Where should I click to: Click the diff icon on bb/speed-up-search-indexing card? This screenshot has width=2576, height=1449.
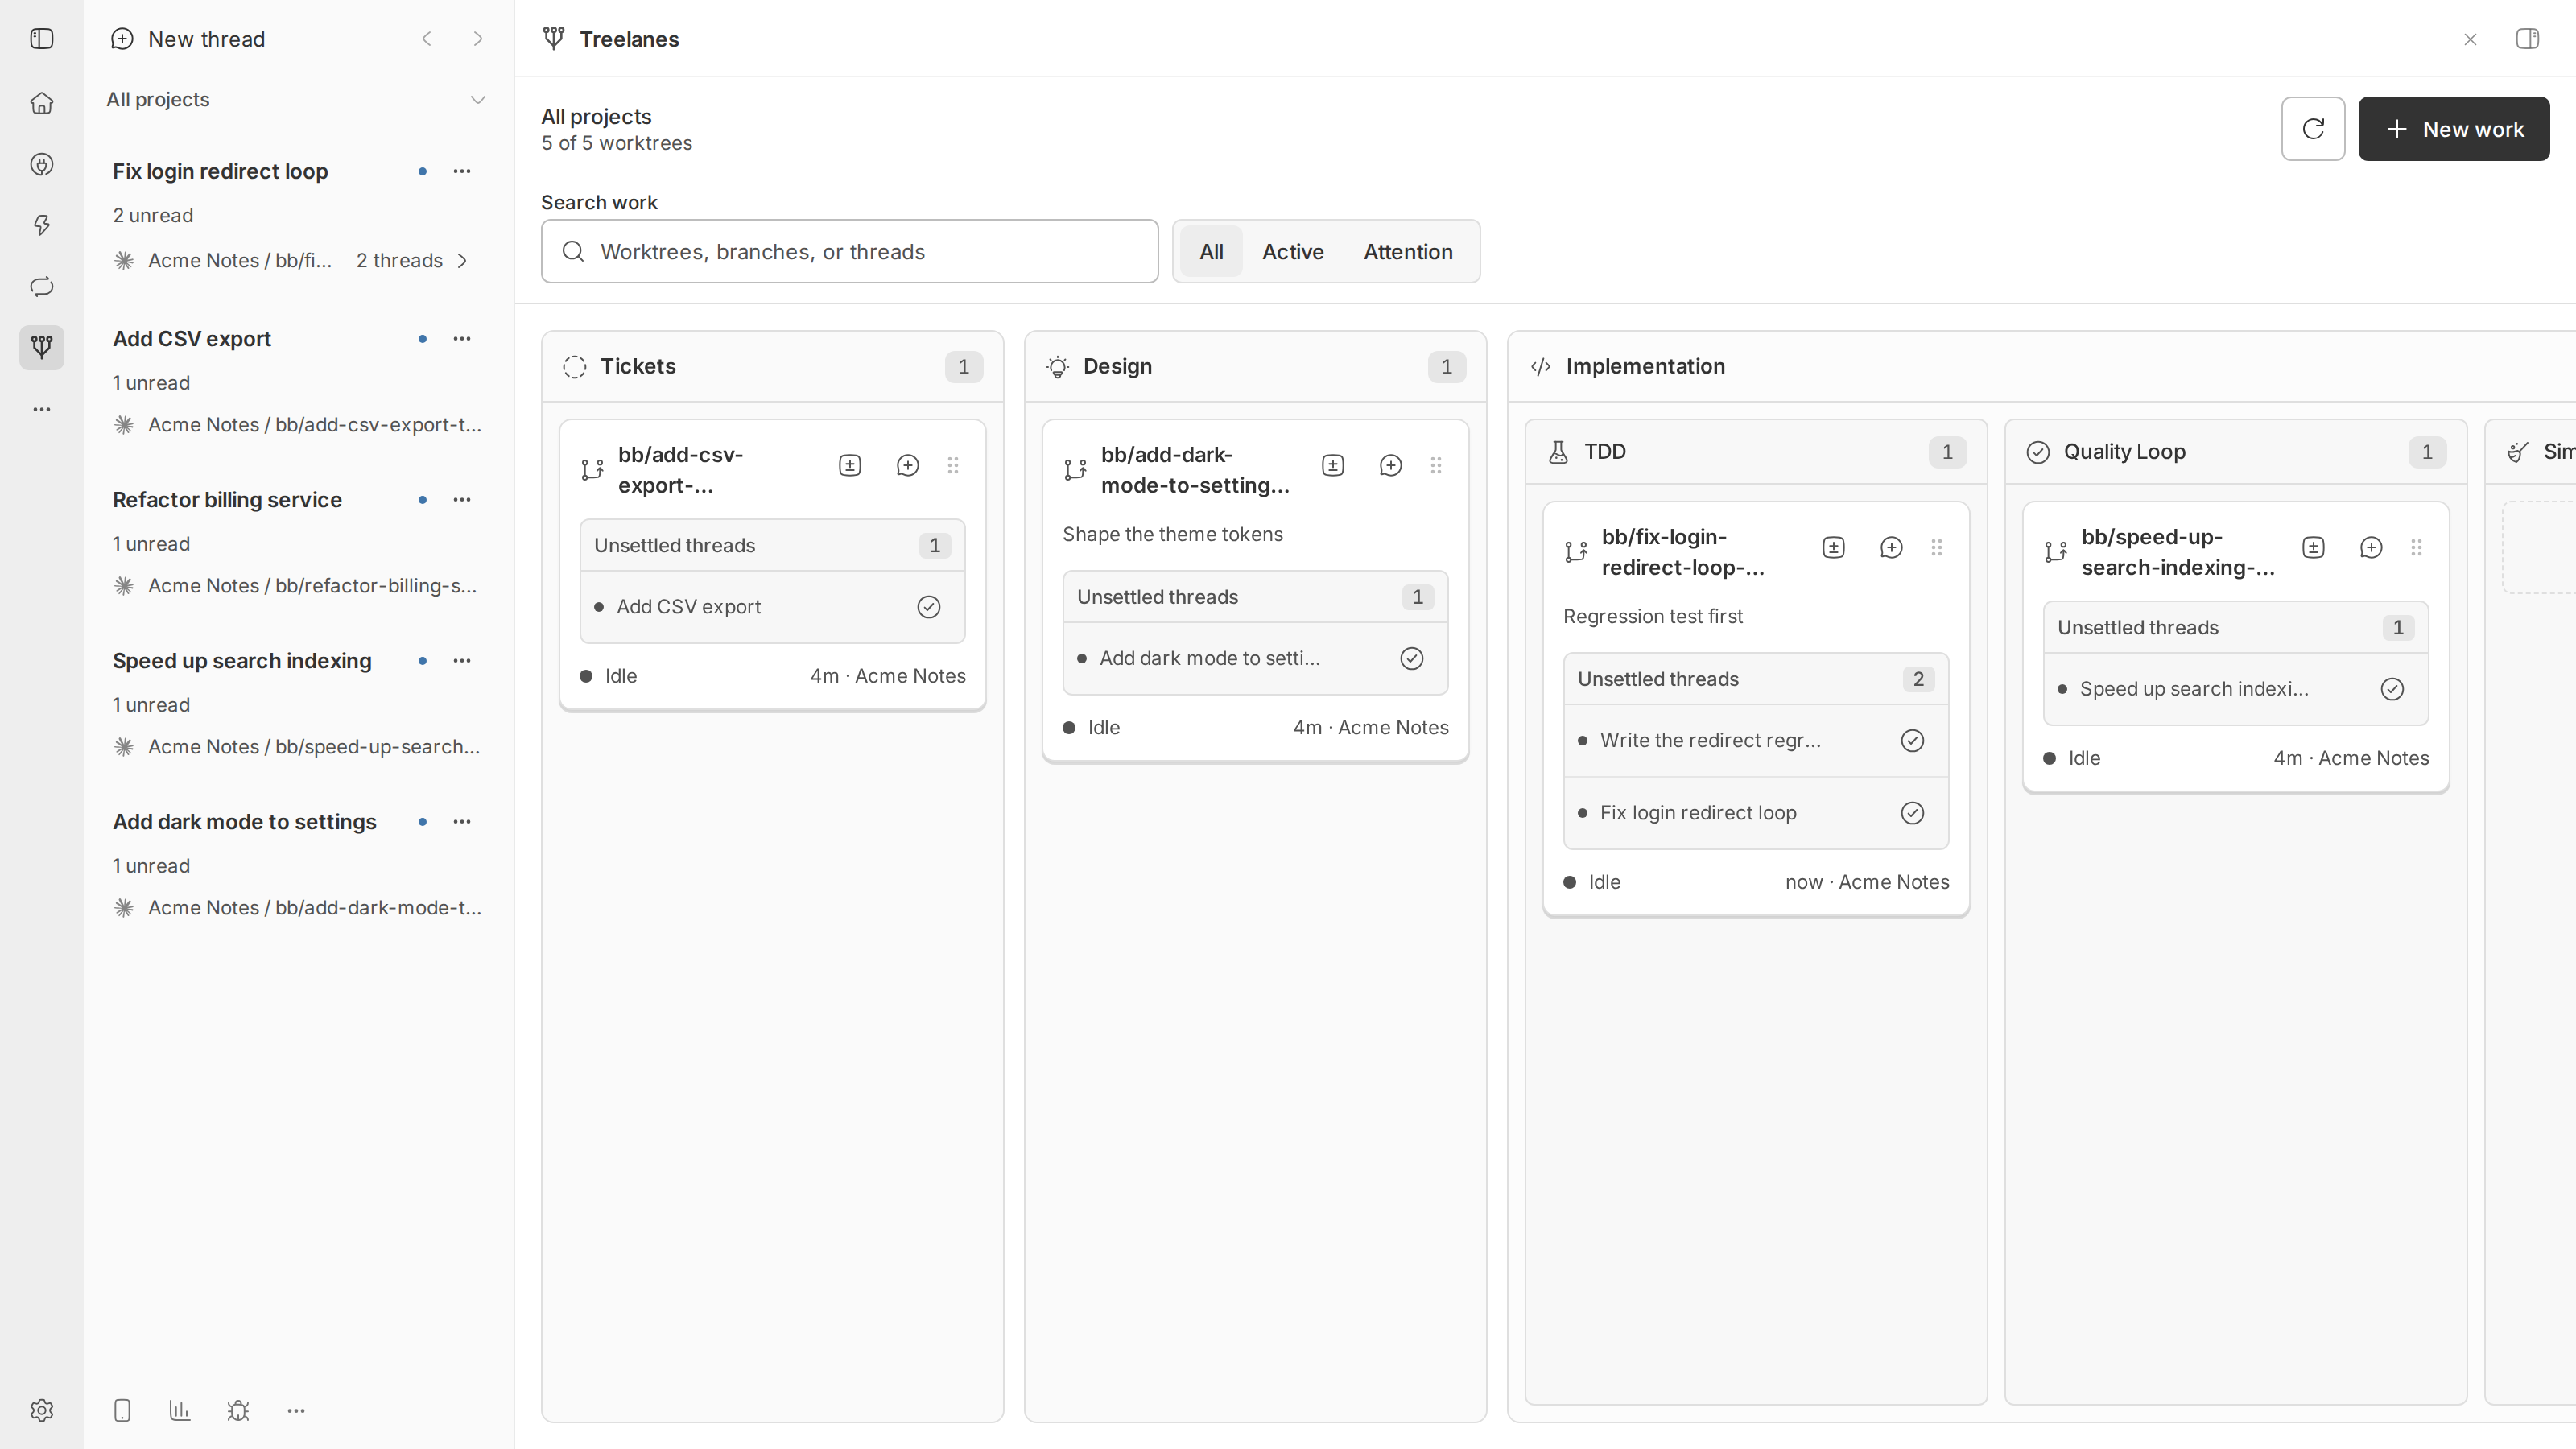2313,547
